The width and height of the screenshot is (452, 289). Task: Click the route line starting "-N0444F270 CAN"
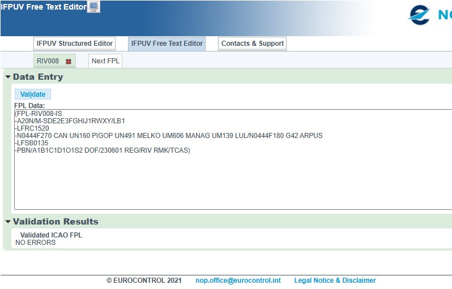[x=169, y=136]
